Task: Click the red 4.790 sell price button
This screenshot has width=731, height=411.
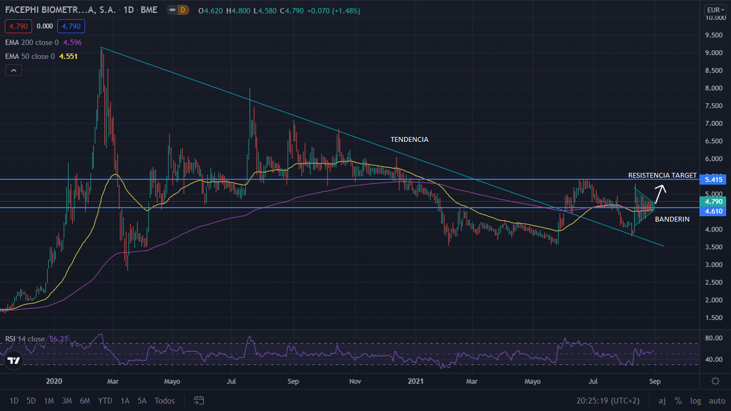Action: (x=19, y=26)
